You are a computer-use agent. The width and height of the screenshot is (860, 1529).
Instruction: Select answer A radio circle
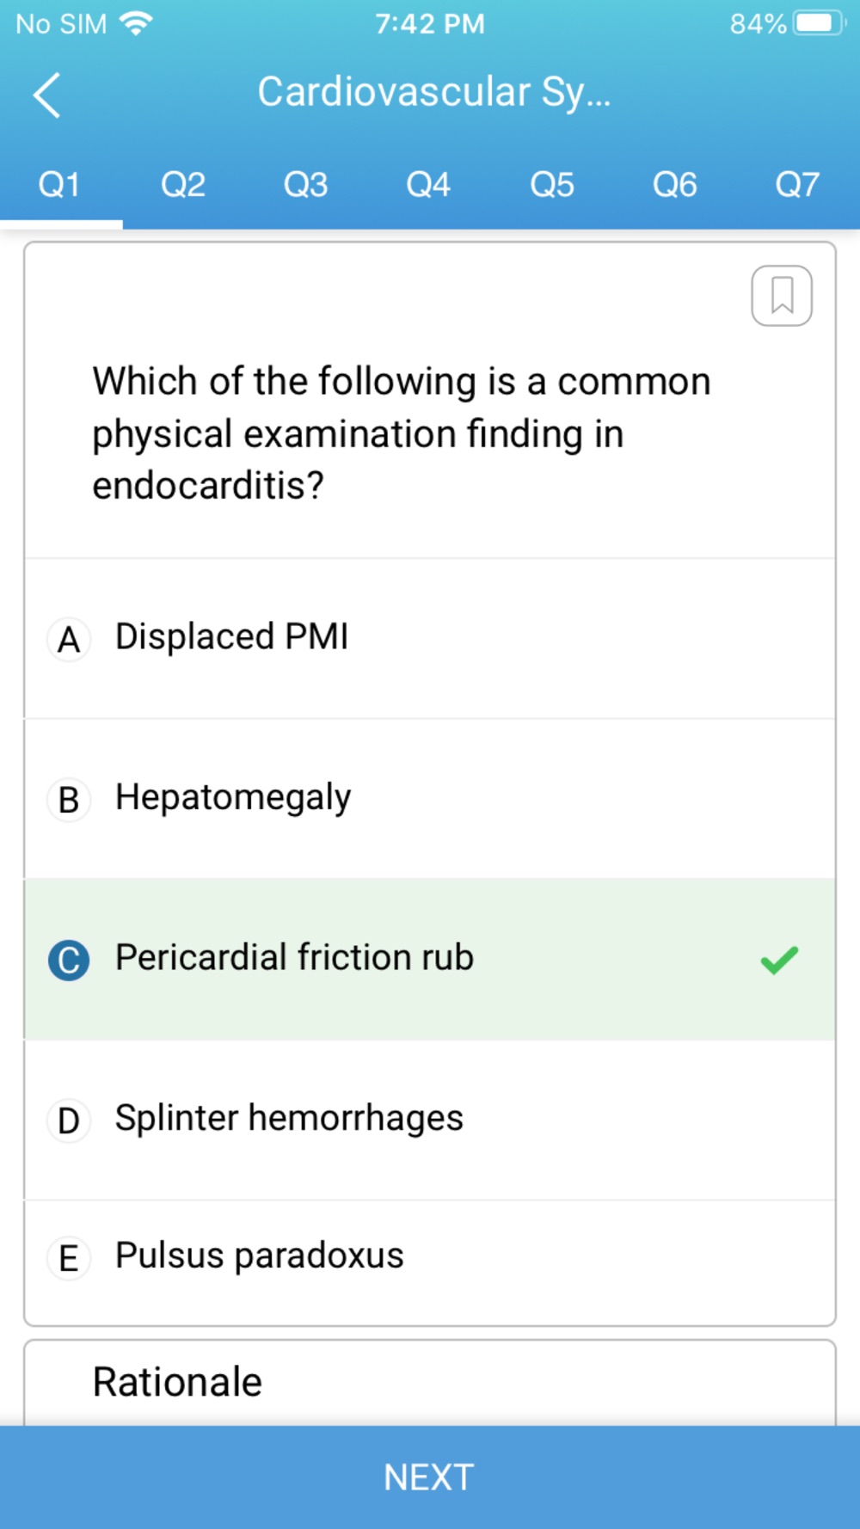pos(69,640)
